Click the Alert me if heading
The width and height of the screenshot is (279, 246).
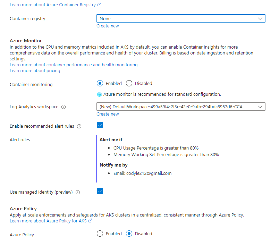(111, 139)
